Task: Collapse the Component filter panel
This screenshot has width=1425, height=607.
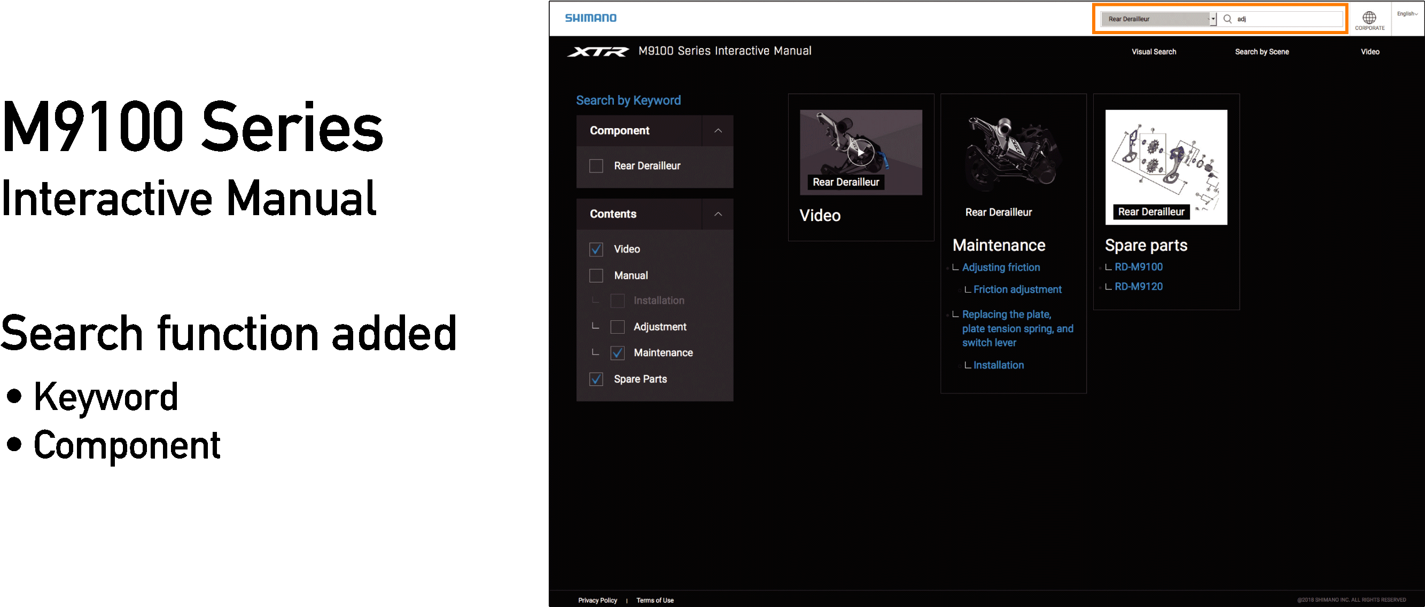Action: click(718, 130)
